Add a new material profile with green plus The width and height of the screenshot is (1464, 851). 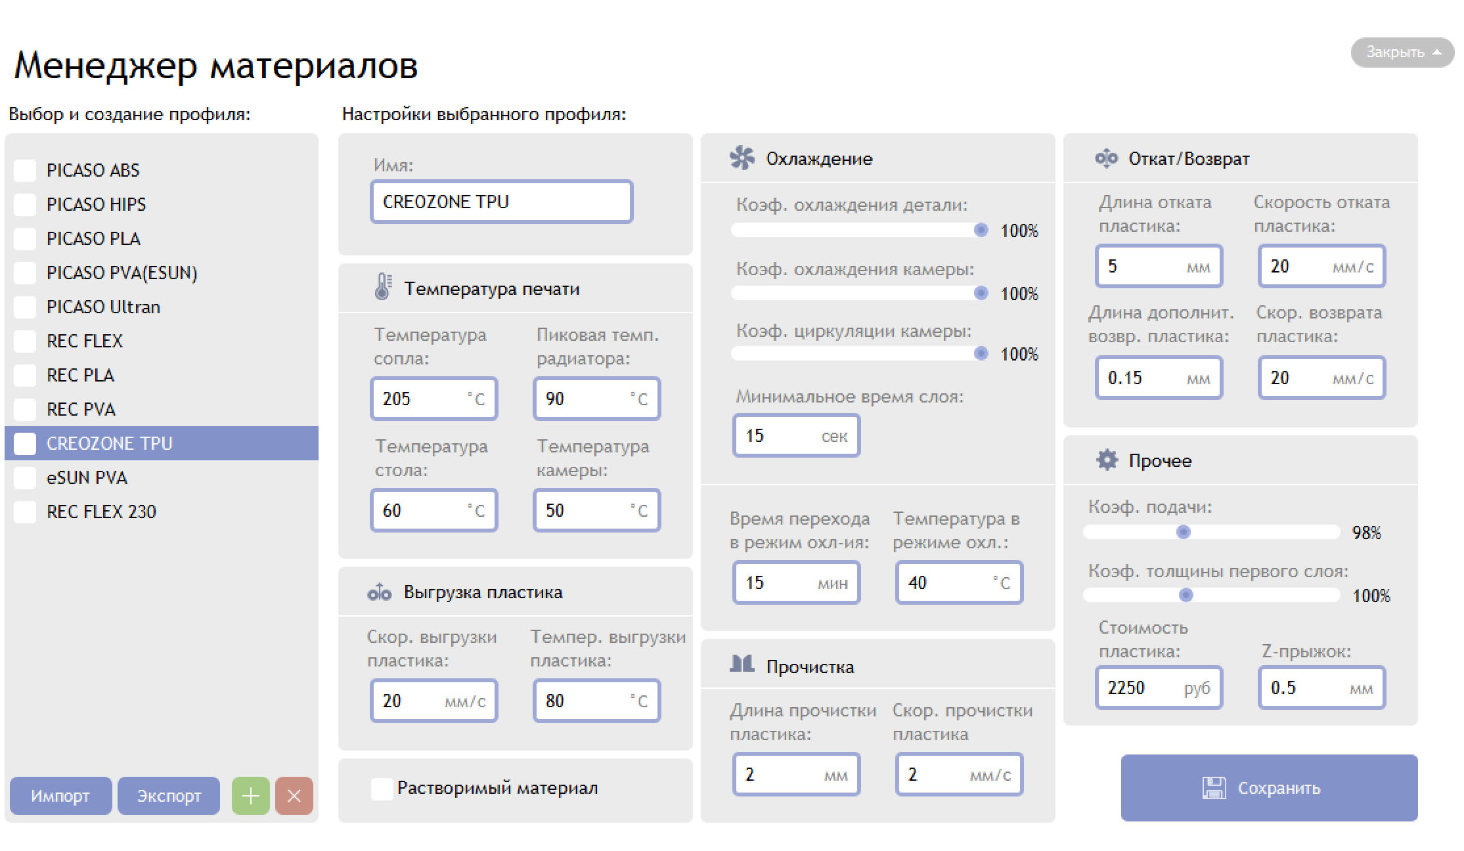pos(251,796)
